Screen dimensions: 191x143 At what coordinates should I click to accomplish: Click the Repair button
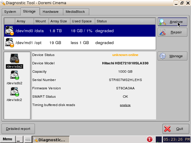click(172, 32)
